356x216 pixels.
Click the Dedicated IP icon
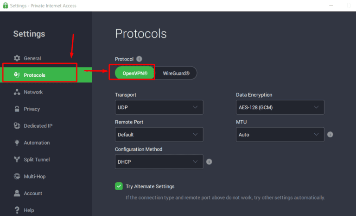17,126
